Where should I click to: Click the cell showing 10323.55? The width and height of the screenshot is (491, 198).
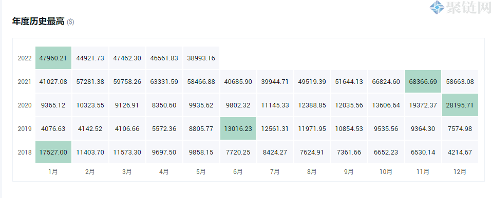[x=90, y=105]
